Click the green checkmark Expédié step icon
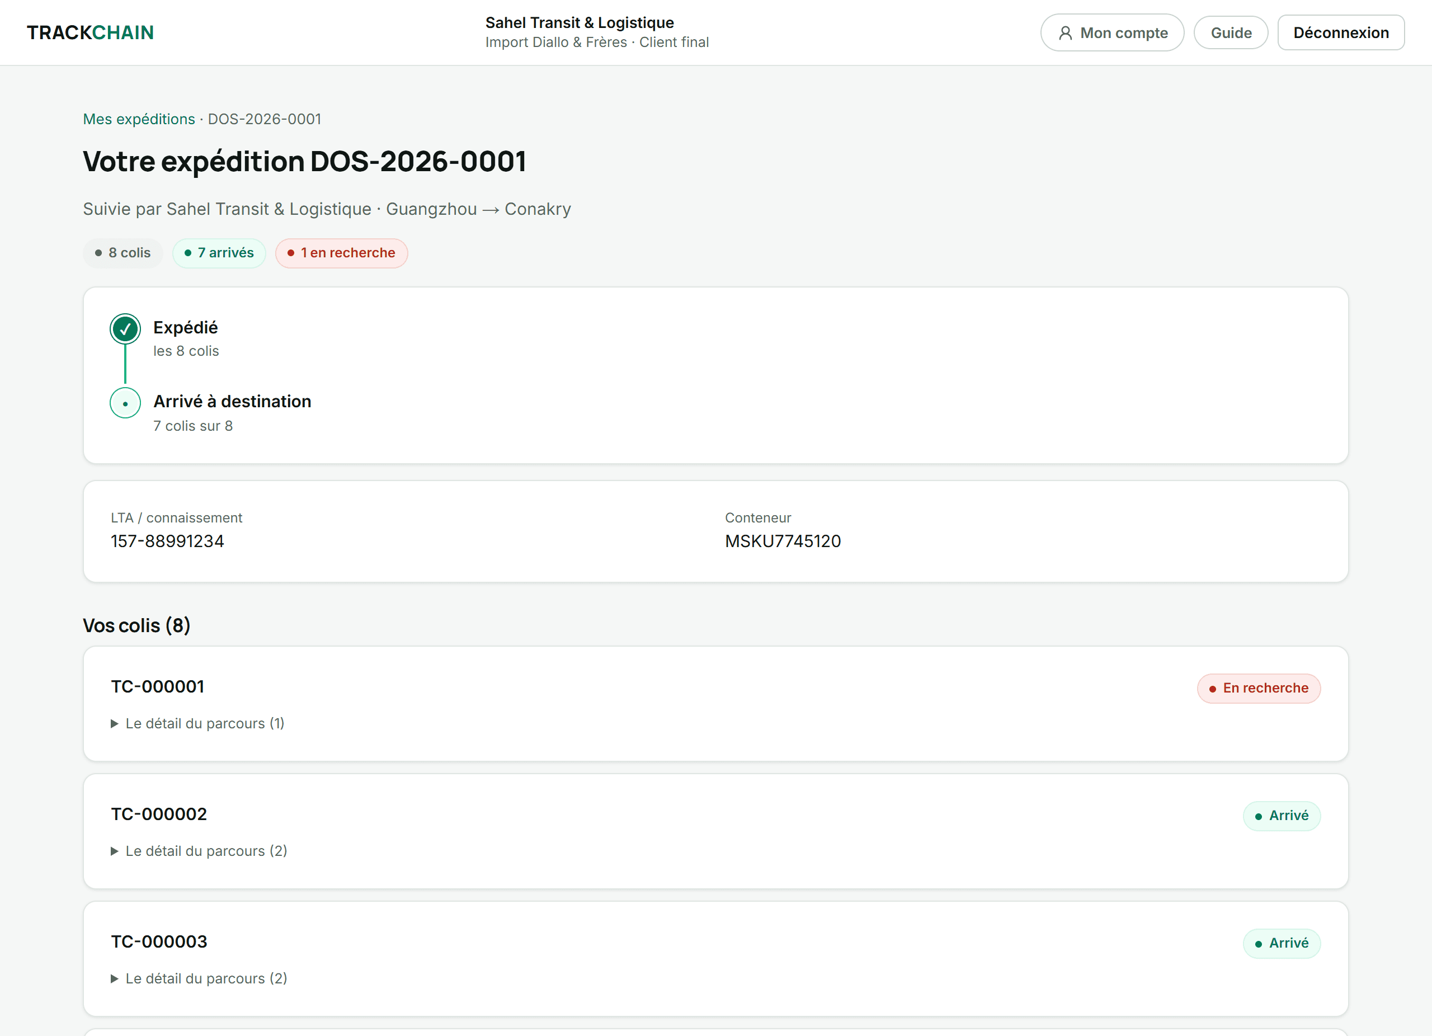This screenshot has height=1036, width=1432. click(x=125, y=328)
